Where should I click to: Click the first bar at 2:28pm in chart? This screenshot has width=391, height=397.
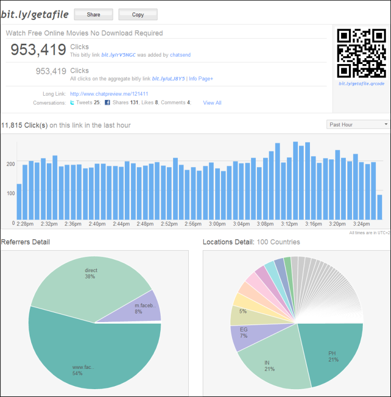click(x=19, y=202)
